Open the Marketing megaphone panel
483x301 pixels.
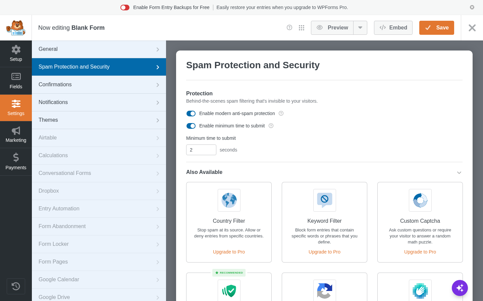coord(16,134)
